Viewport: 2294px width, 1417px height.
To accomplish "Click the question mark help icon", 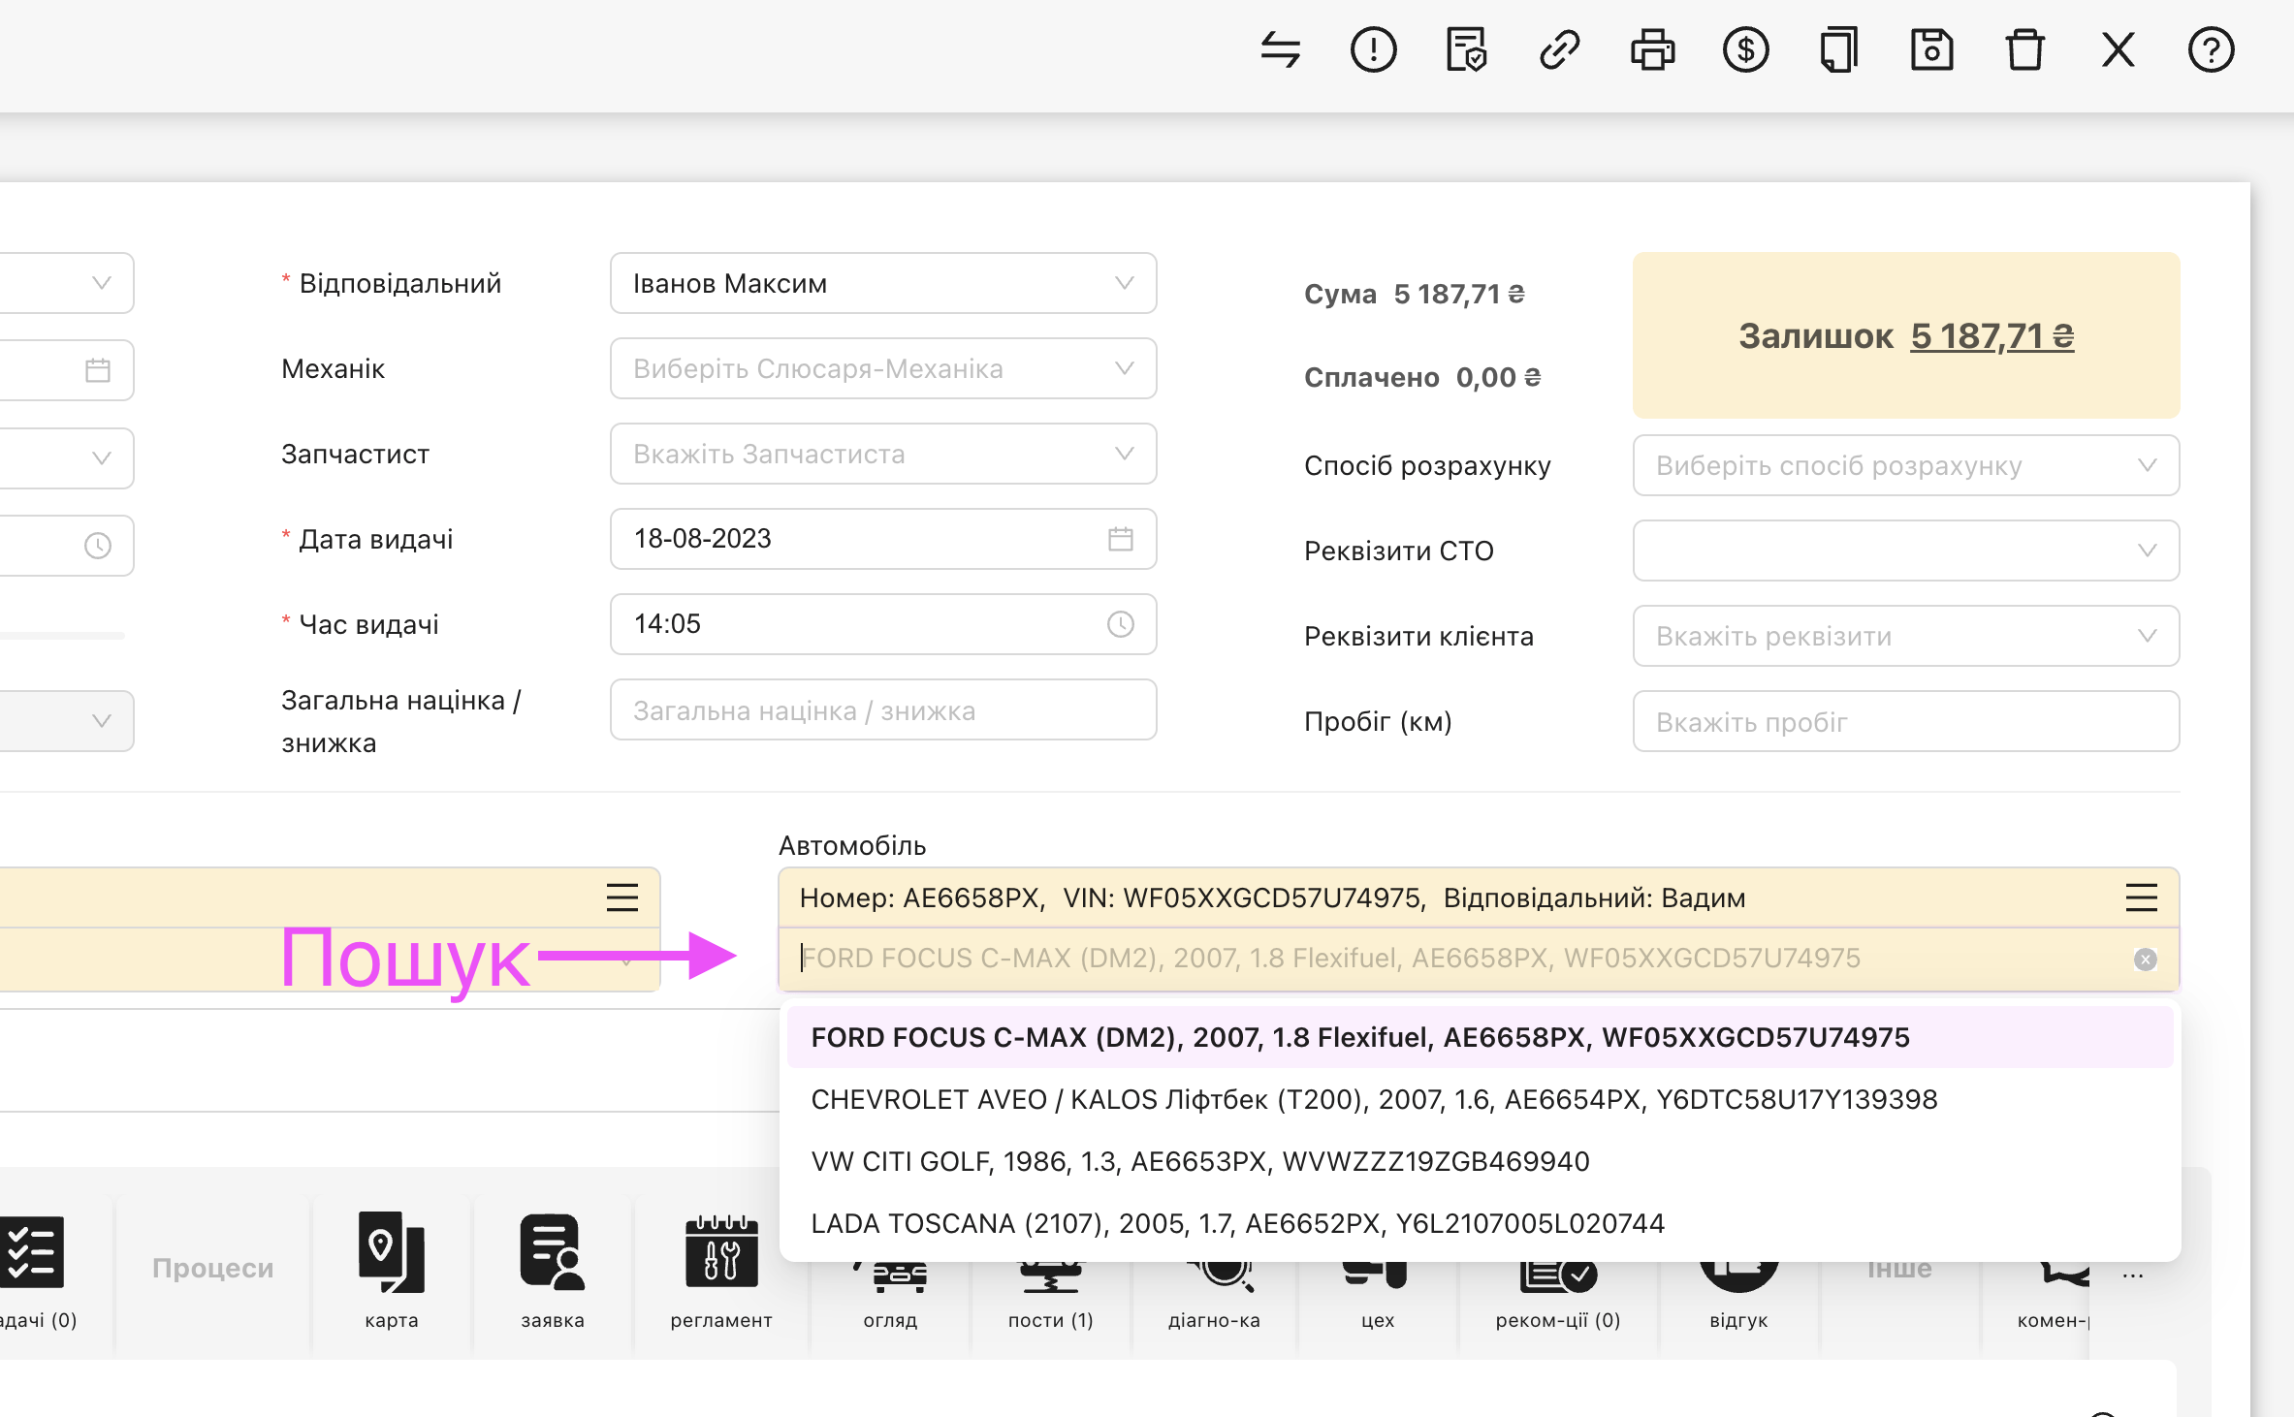I will (x=2211, y=50).
